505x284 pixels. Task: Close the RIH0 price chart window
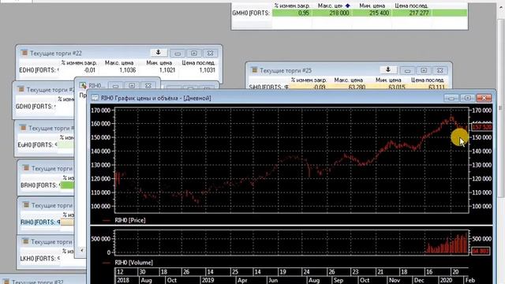point(484,98)
